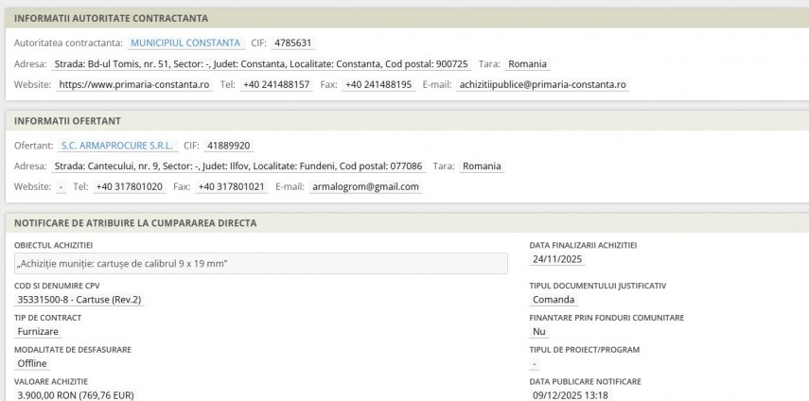Screen dimensions: 809x401
Task: Select the bidder CIF 41889920
Action: [x=228, y=146]
